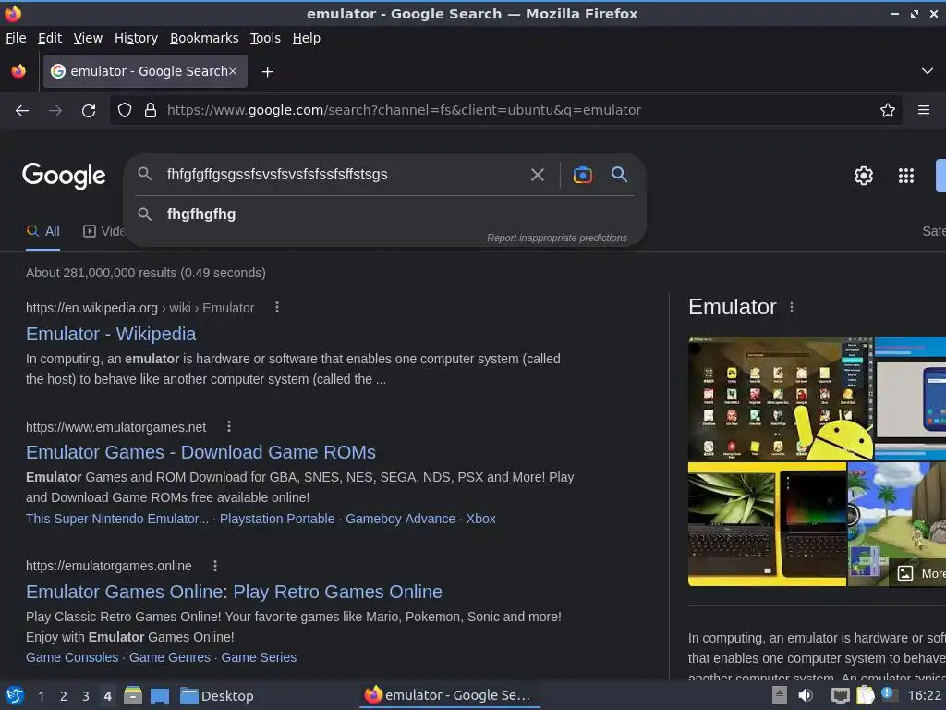Open Desktop folder taskbar shortcut

coord(216,696)
